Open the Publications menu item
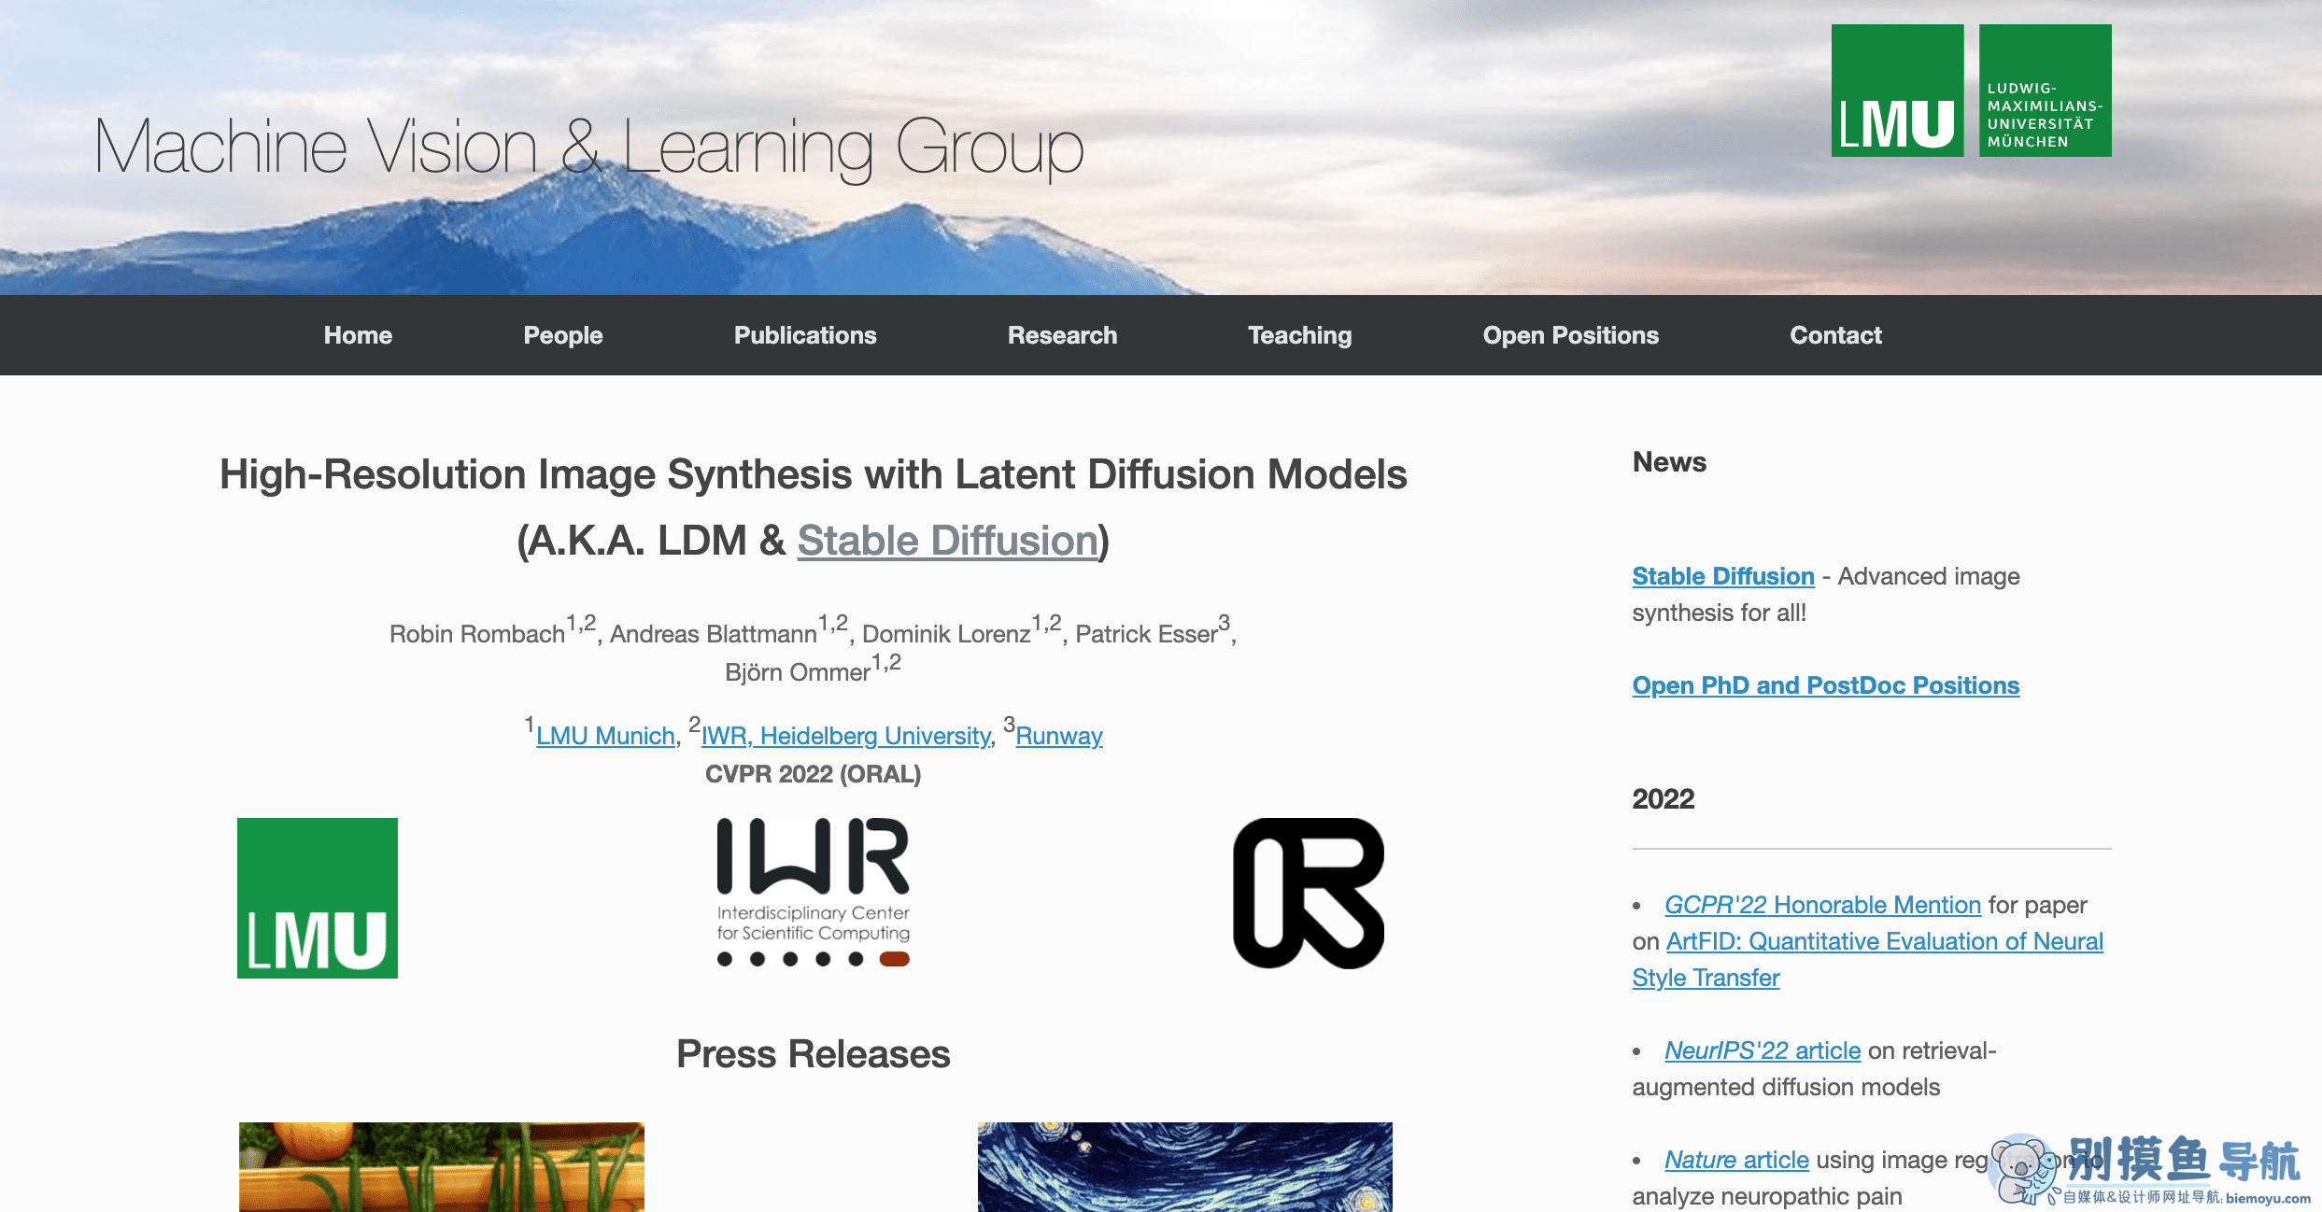 click(805, 335)
